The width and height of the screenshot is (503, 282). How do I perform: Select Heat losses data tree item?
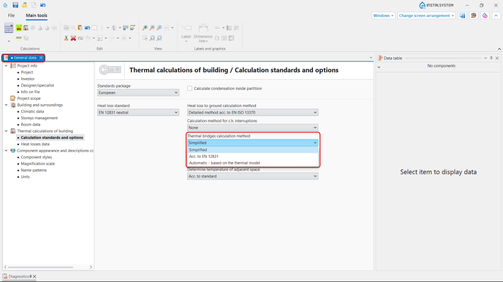click(35, 144)
